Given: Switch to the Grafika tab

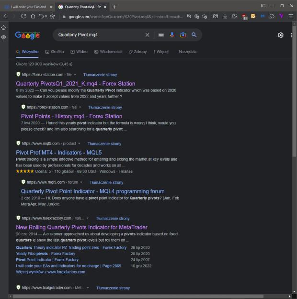Looking at the screenshot, I should coord(55,52).
